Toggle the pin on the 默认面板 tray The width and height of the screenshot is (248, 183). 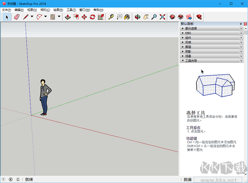(240, 24)
